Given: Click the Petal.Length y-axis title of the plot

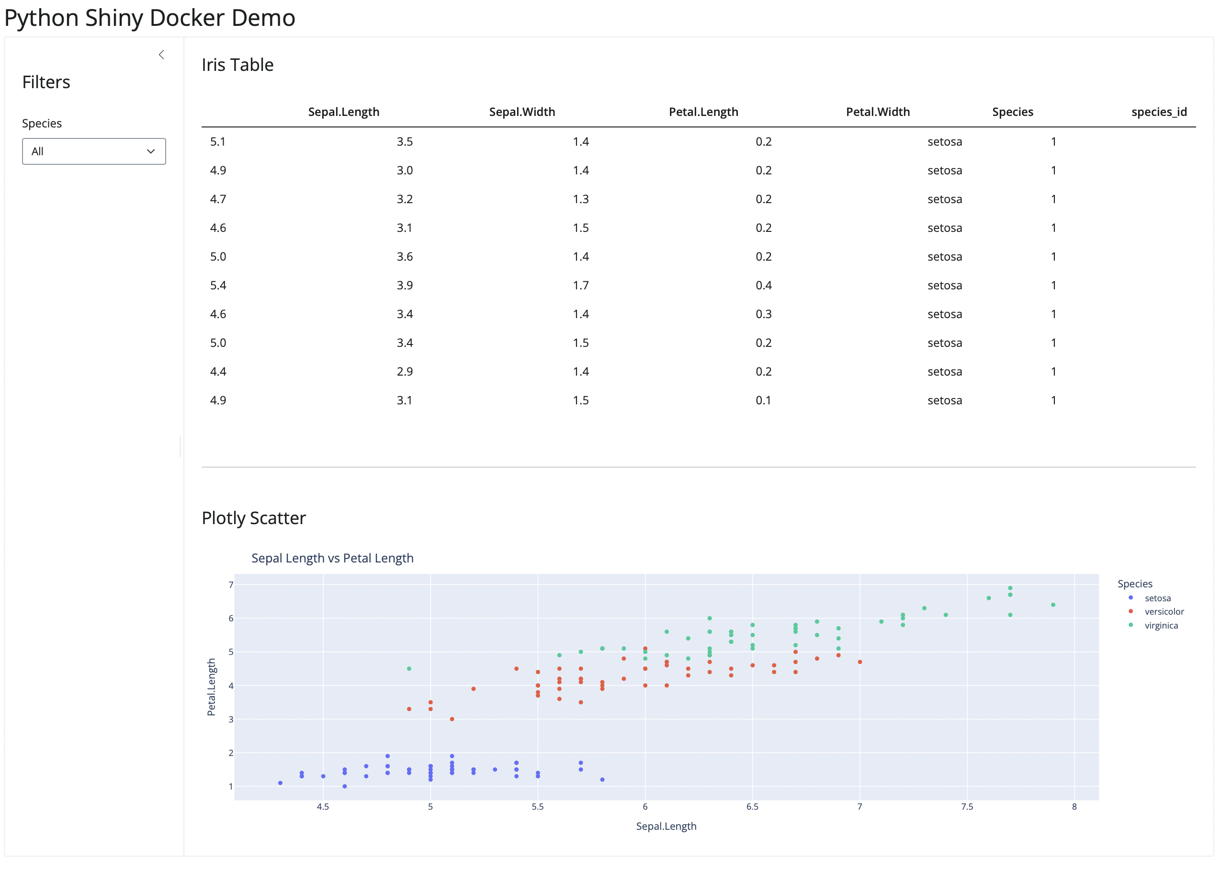Looking at the screenshot, I should pos(211,687).
